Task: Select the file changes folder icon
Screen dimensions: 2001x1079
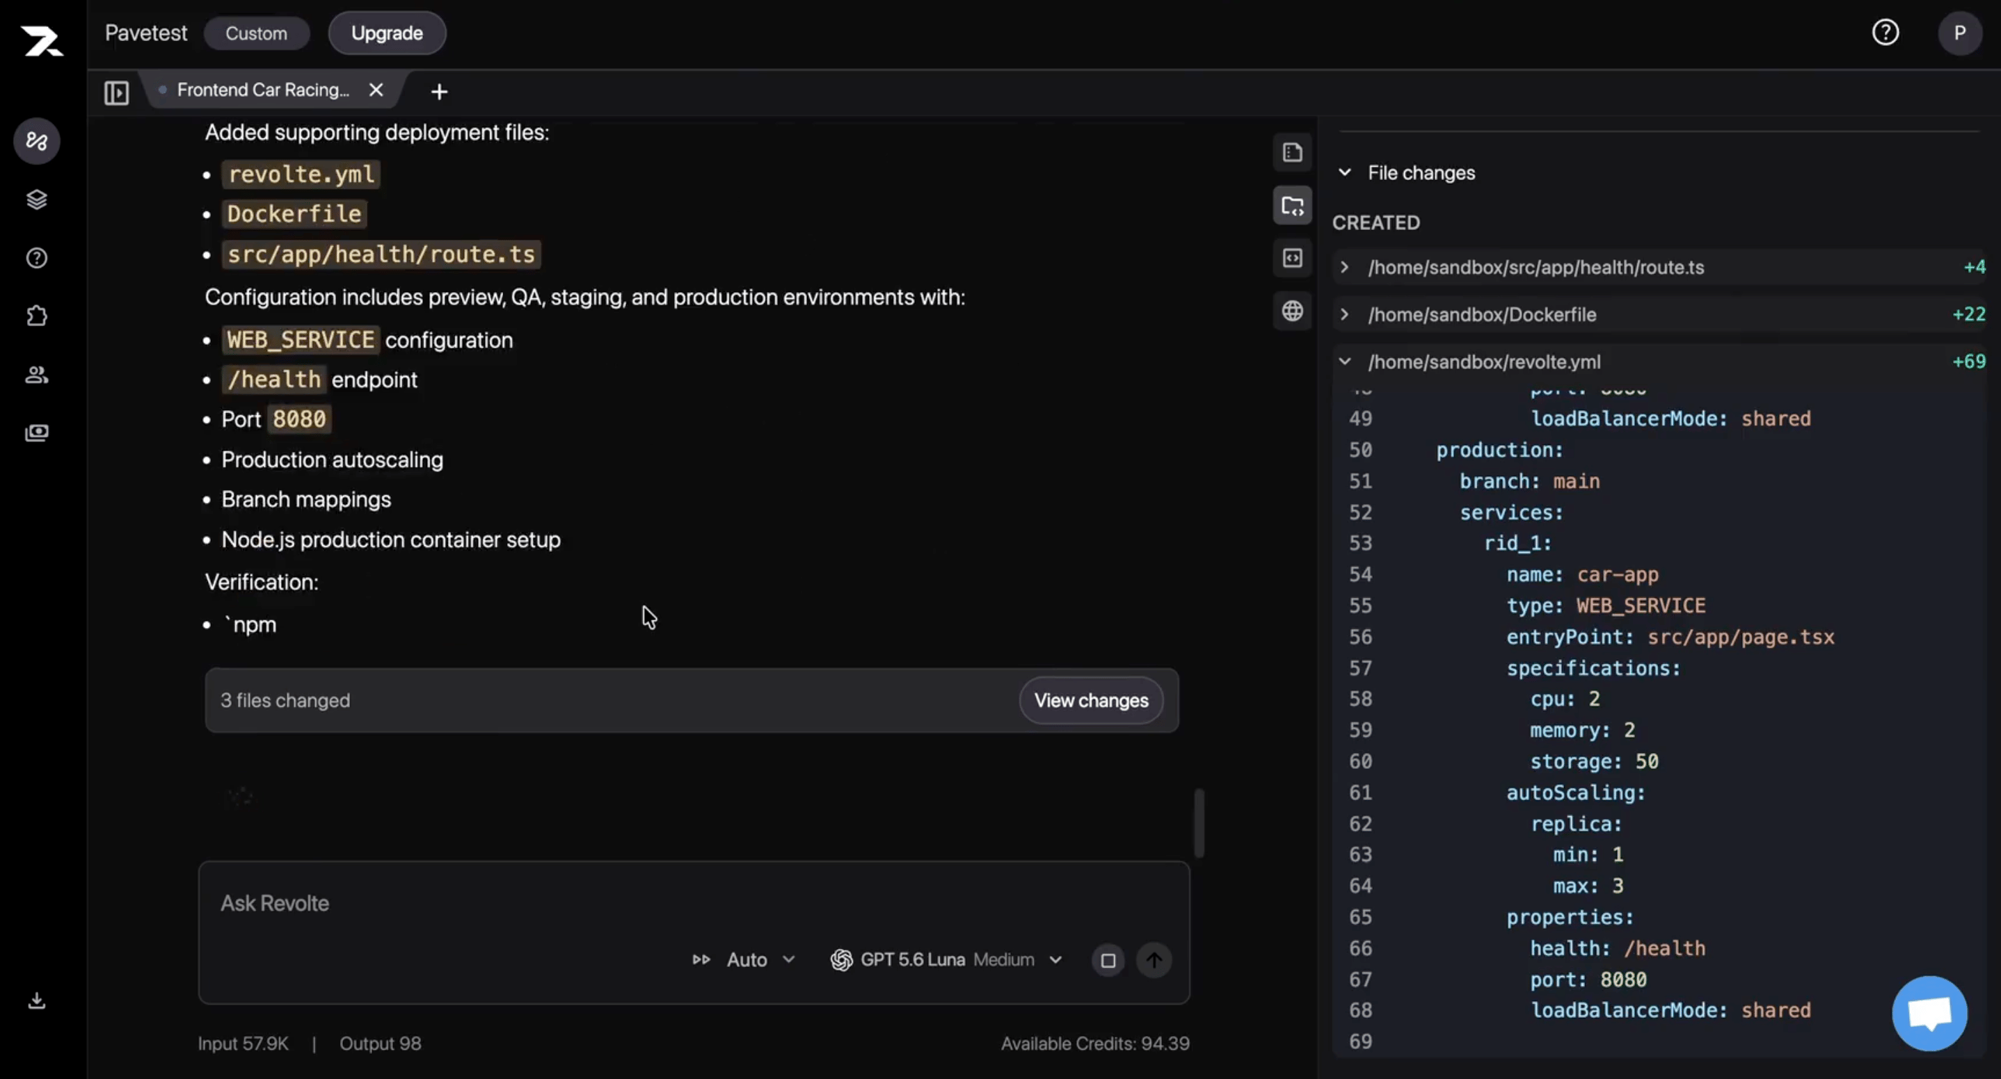Action: (x=1293, y=206)
